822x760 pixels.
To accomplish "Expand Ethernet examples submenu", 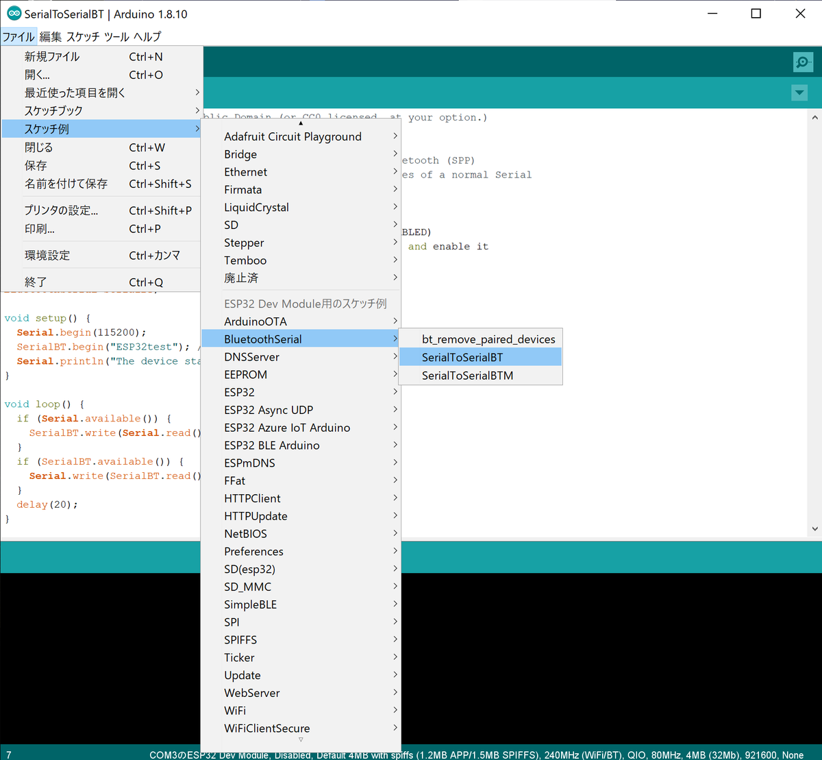I will pos(301,172).
